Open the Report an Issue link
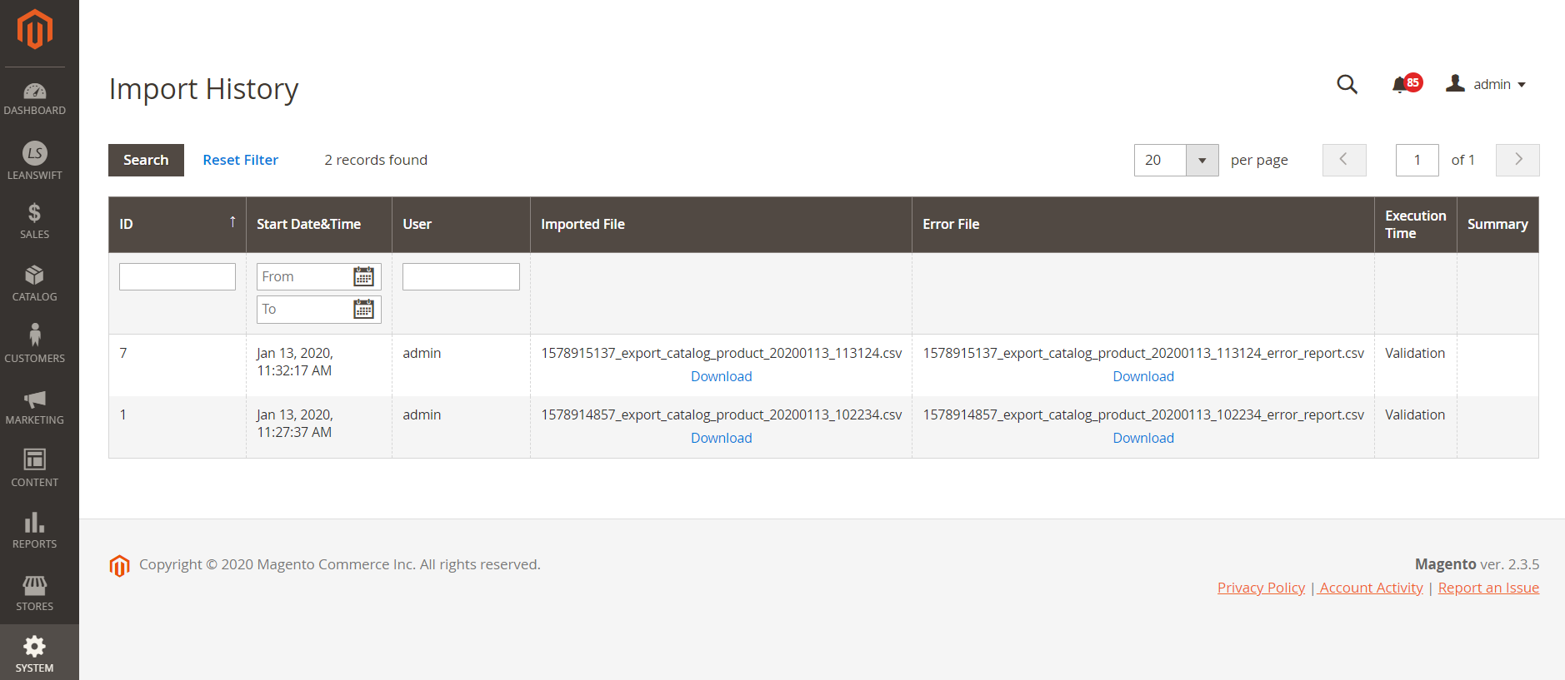The image size is (1565, 680). 1488,588
